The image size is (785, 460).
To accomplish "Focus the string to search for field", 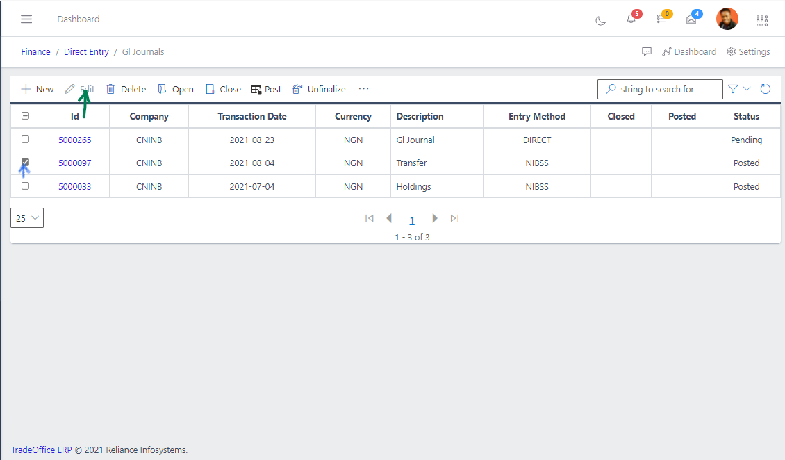I will tap(660, 89).
